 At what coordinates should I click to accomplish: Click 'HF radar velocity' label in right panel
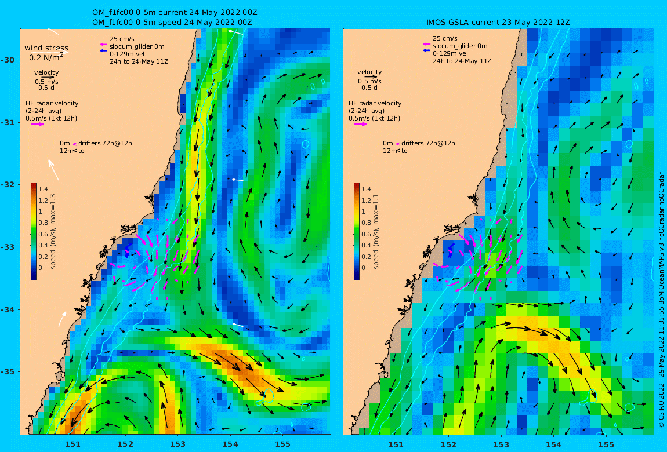375,103
